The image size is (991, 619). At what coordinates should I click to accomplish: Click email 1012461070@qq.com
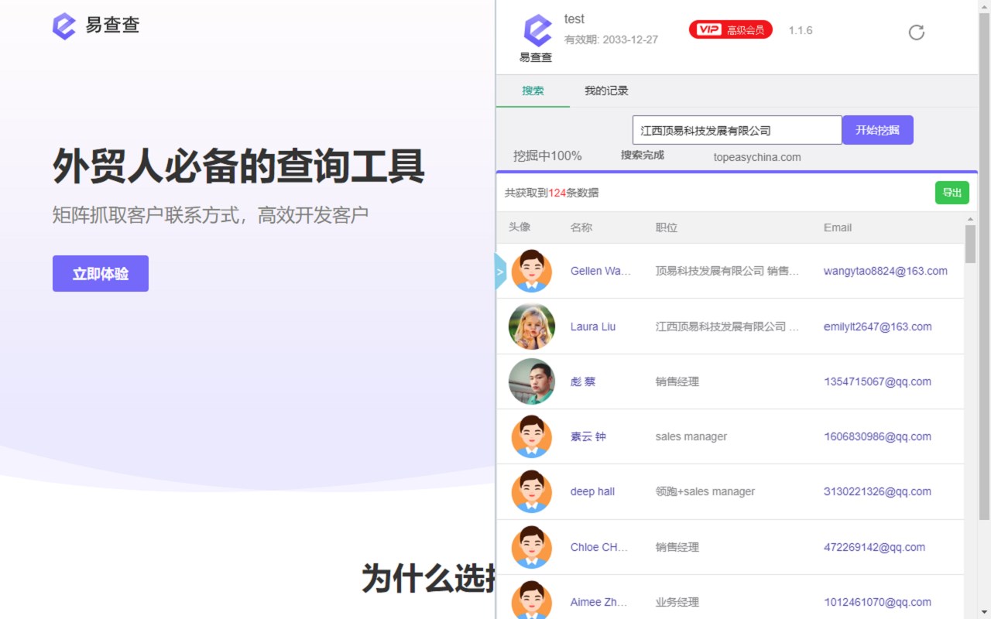point(878,602)
